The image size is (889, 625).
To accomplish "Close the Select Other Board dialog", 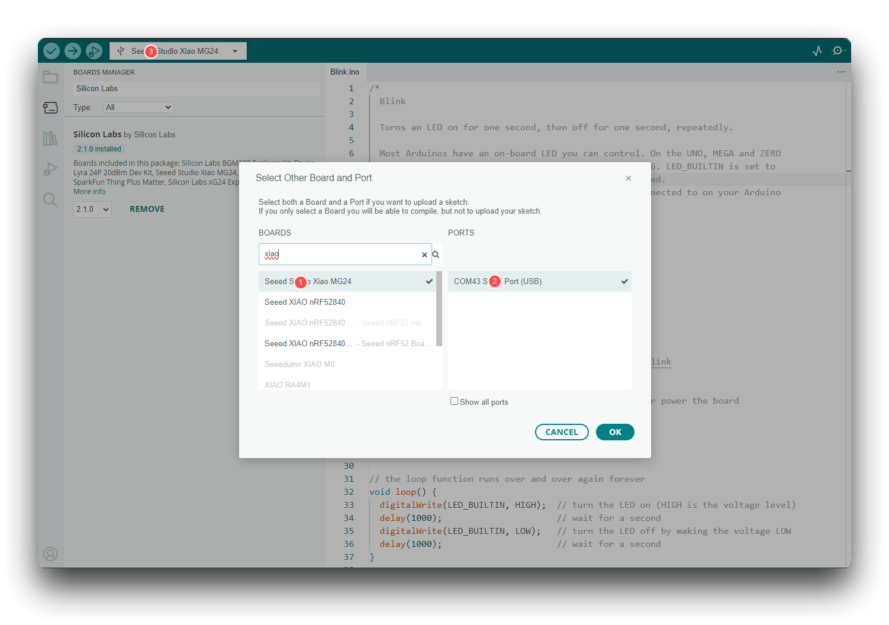I will (629, 178).
